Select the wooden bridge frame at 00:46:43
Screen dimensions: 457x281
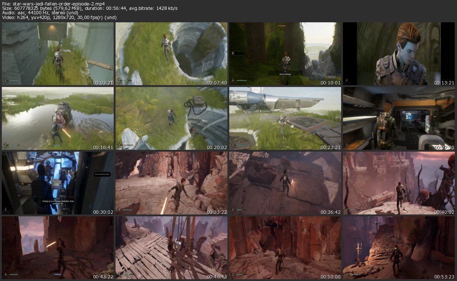click(171, 248)
